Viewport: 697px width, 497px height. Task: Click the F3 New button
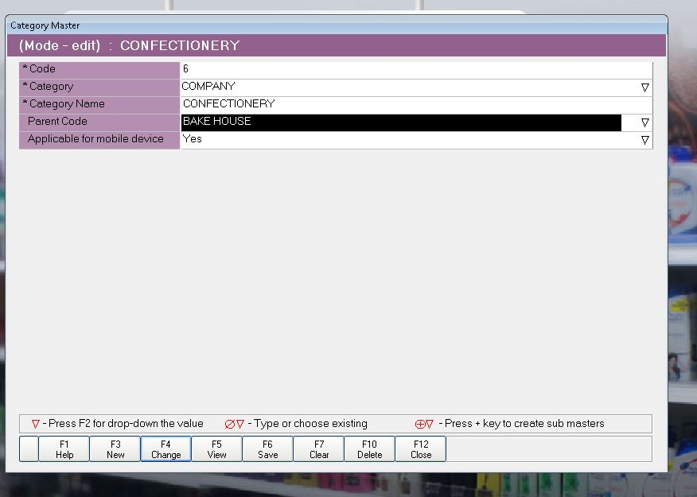coord(115,449)
